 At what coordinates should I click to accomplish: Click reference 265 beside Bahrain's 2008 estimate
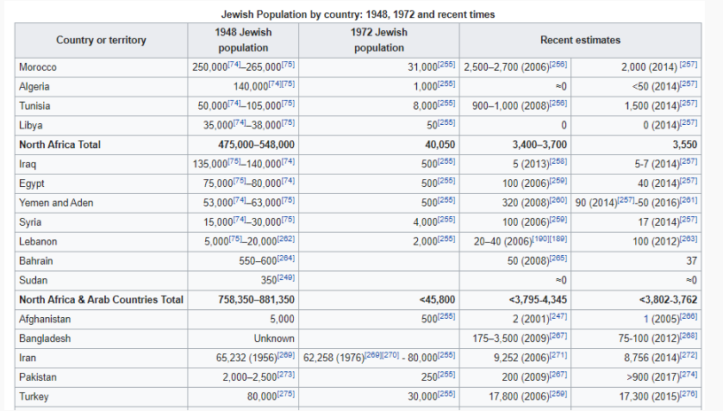coord(558,258)
